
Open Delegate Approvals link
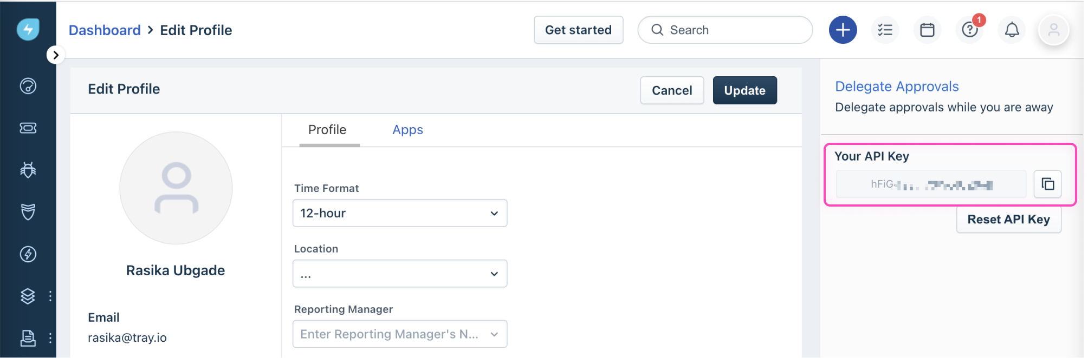point(897,86)
